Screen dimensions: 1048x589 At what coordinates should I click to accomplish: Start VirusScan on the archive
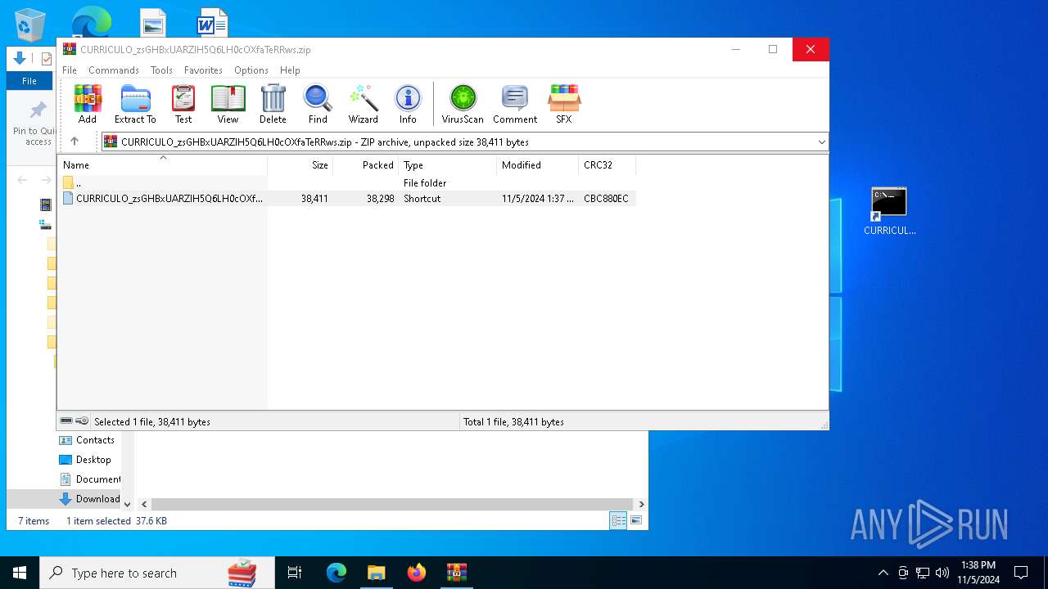(463, 104)
